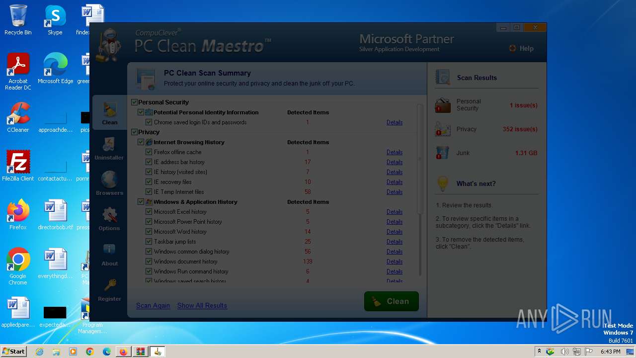The height and width of the screenshot is (358, 636).
Task: Click the Windows & Application History group icon
Action: tap(149, 202)
